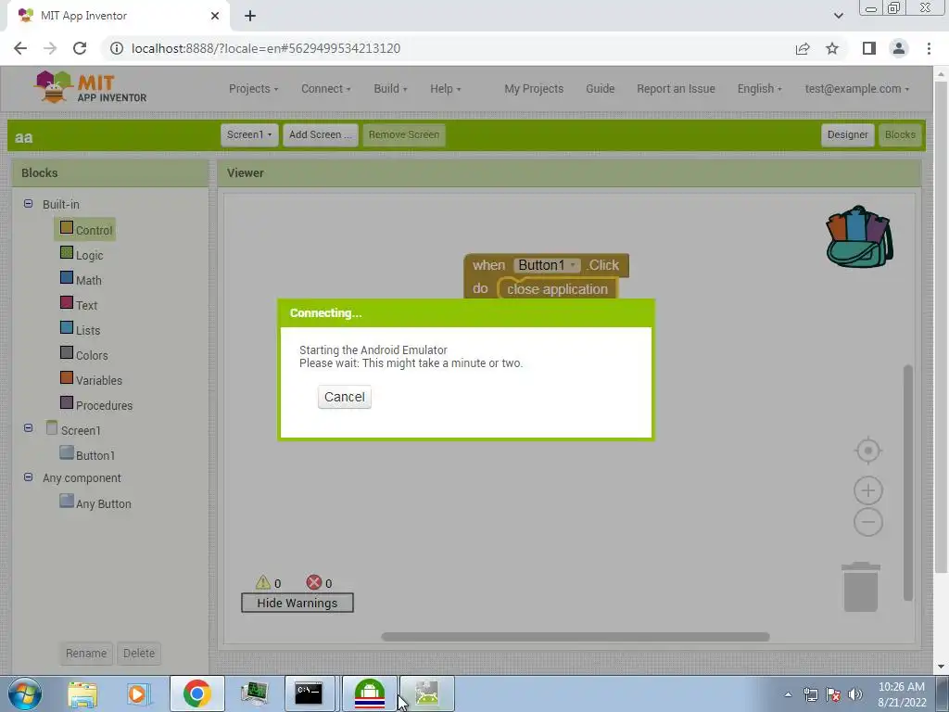Click the address bar URL
This screenshot has width=949, height=712.
tap(266, 48)
